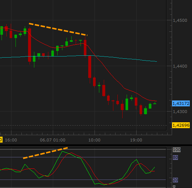Click the 06.07 01:00 date label
The image size is (192, 188).
52,140
